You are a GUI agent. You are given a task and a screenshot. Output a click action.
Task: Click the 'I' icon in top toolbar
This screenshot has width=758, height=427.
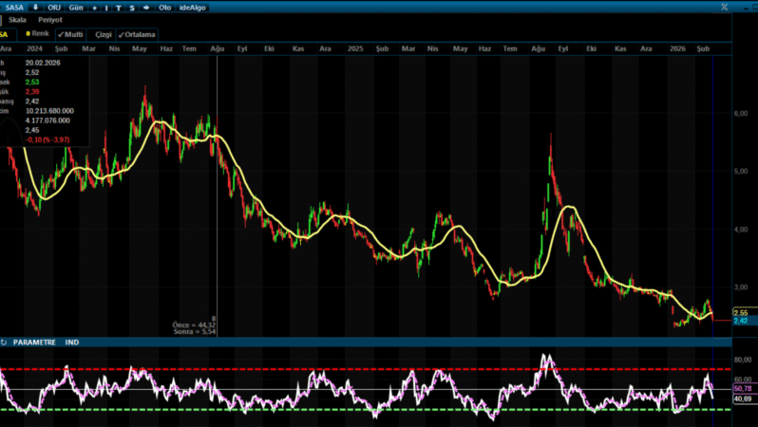click(x=106, y=8)
